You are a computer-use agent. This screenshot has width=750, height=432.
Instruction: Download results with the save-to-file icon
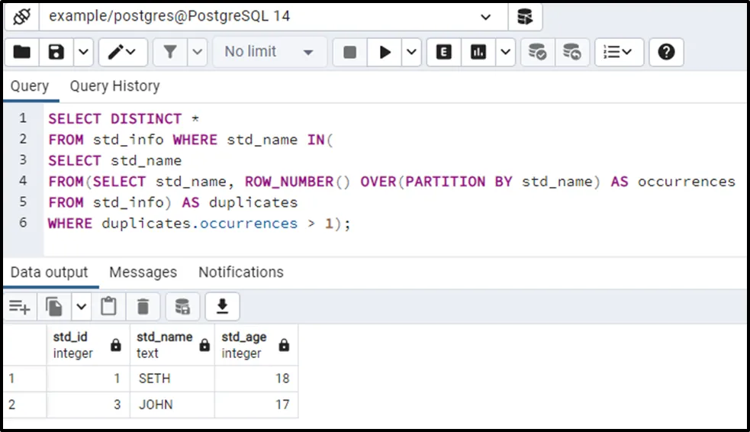pyautogui.click(x=222, y=307)
